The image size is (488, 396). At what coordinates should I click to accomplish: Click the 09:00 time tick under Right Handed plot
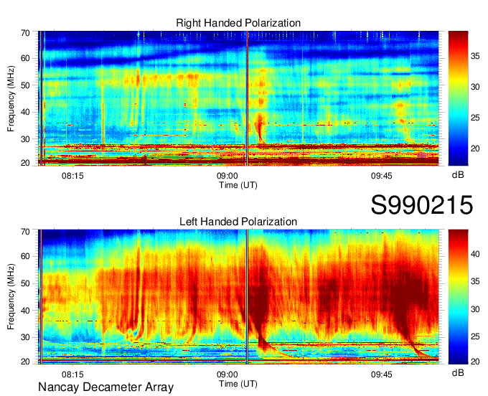227,176
